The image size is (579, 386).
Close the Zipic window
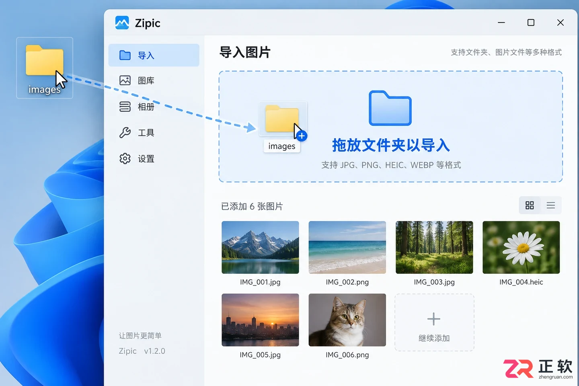tap(561, 23)
